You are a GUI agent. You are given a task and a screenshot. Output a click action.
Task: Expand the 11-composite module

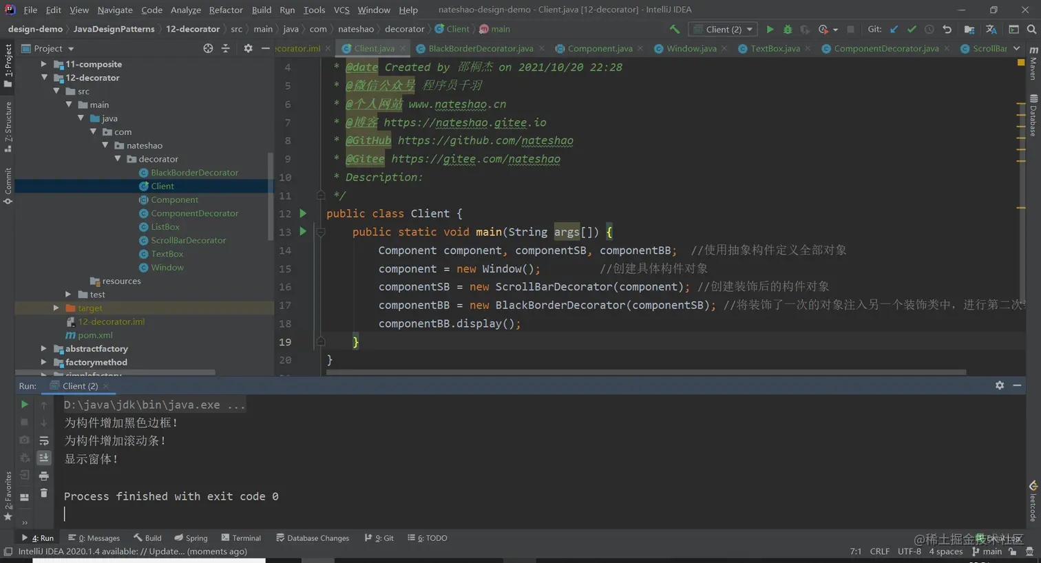pyautogui.click(x=43, y=64)
